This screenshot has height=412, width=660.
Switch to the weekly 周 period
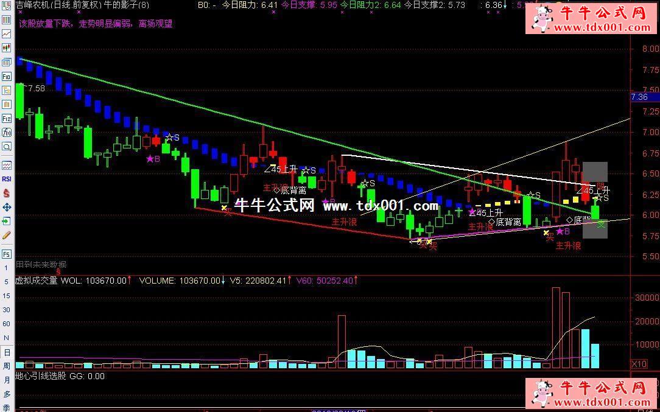[x=7, y=366]
